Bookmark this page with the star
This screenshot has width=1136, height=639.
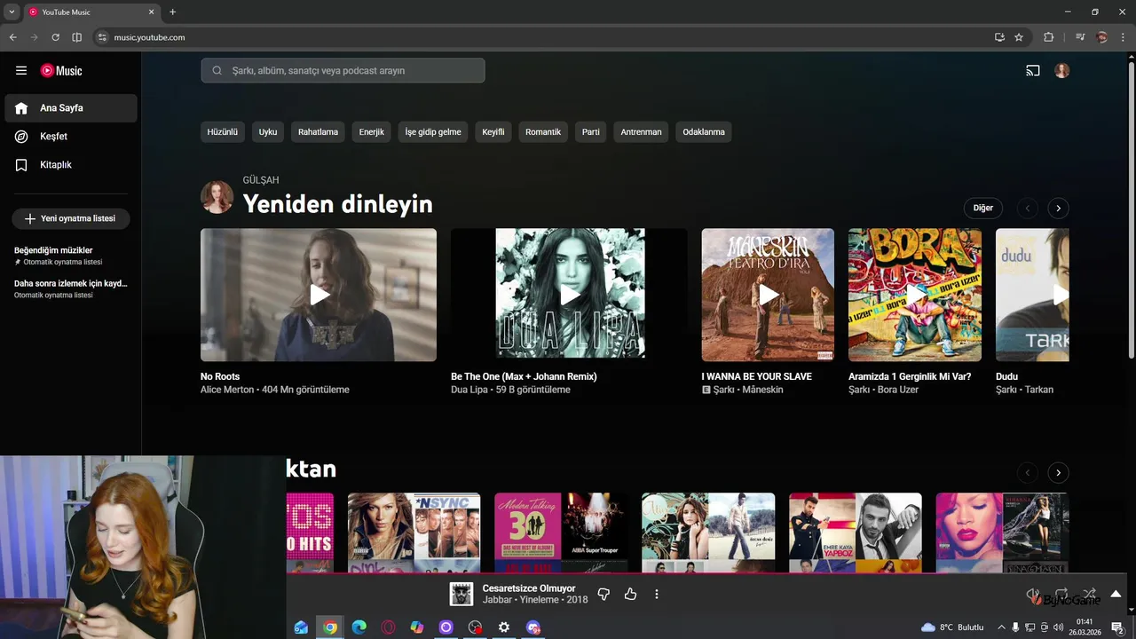point(1019,37)
